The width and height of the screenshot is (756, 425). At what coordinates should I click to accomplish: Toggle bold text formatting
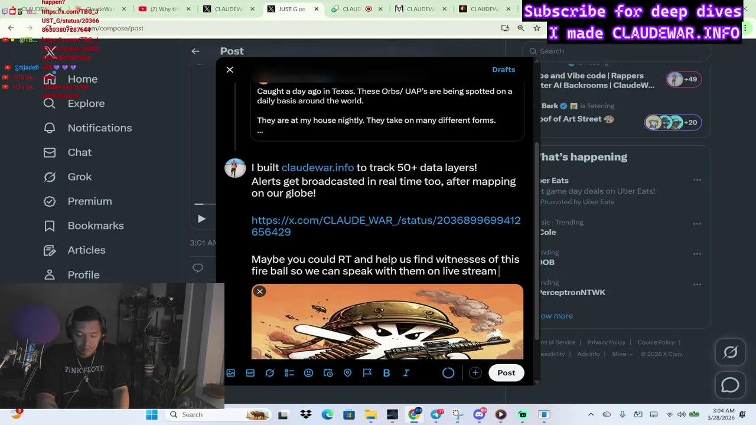pos(387,373)
